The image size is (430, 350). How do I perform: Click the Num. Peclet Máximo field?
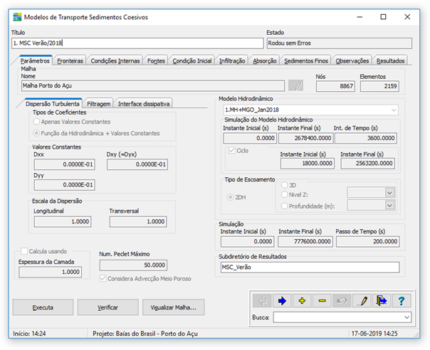tap(134, 265)
